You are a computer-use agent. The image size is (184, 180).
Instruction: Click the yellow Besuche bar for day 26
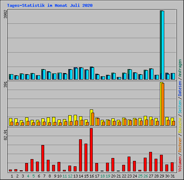tap(145, 121)
